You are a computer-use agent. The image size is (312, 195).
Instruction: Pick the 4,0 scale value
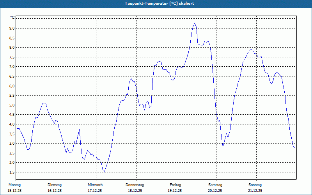[12, 124]
